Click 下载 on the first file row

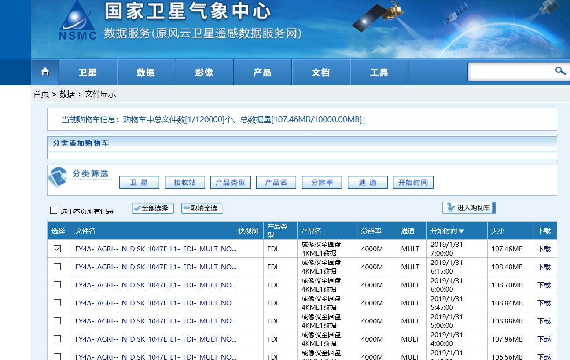(x=544, y=249)
